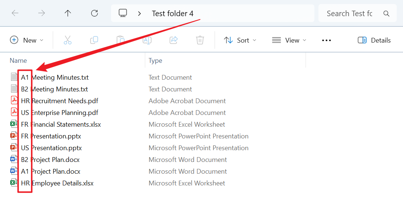Refresh the current folder view
The height and width of the screenshot is (199, 403).
(94, 14)
